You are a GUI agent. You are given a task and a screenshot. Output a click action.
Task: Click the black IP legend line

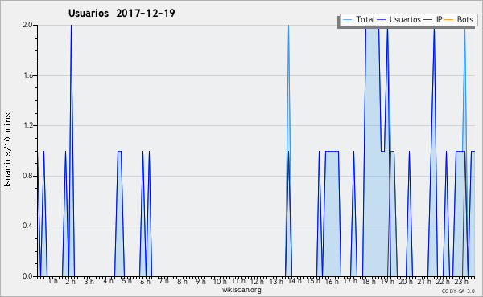428,20
